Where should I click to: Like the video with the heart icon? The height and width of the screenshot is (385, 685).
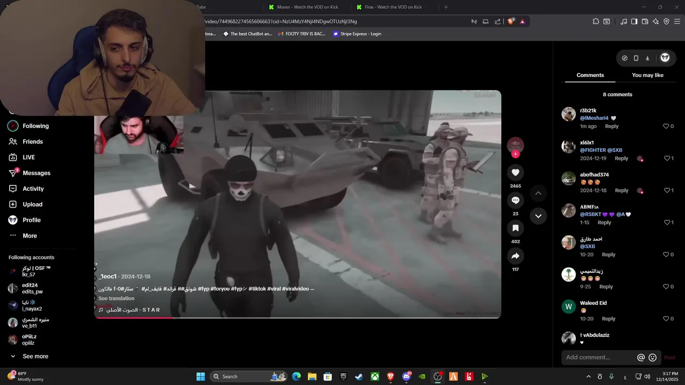pyautogui.click(x=515, y=172)
